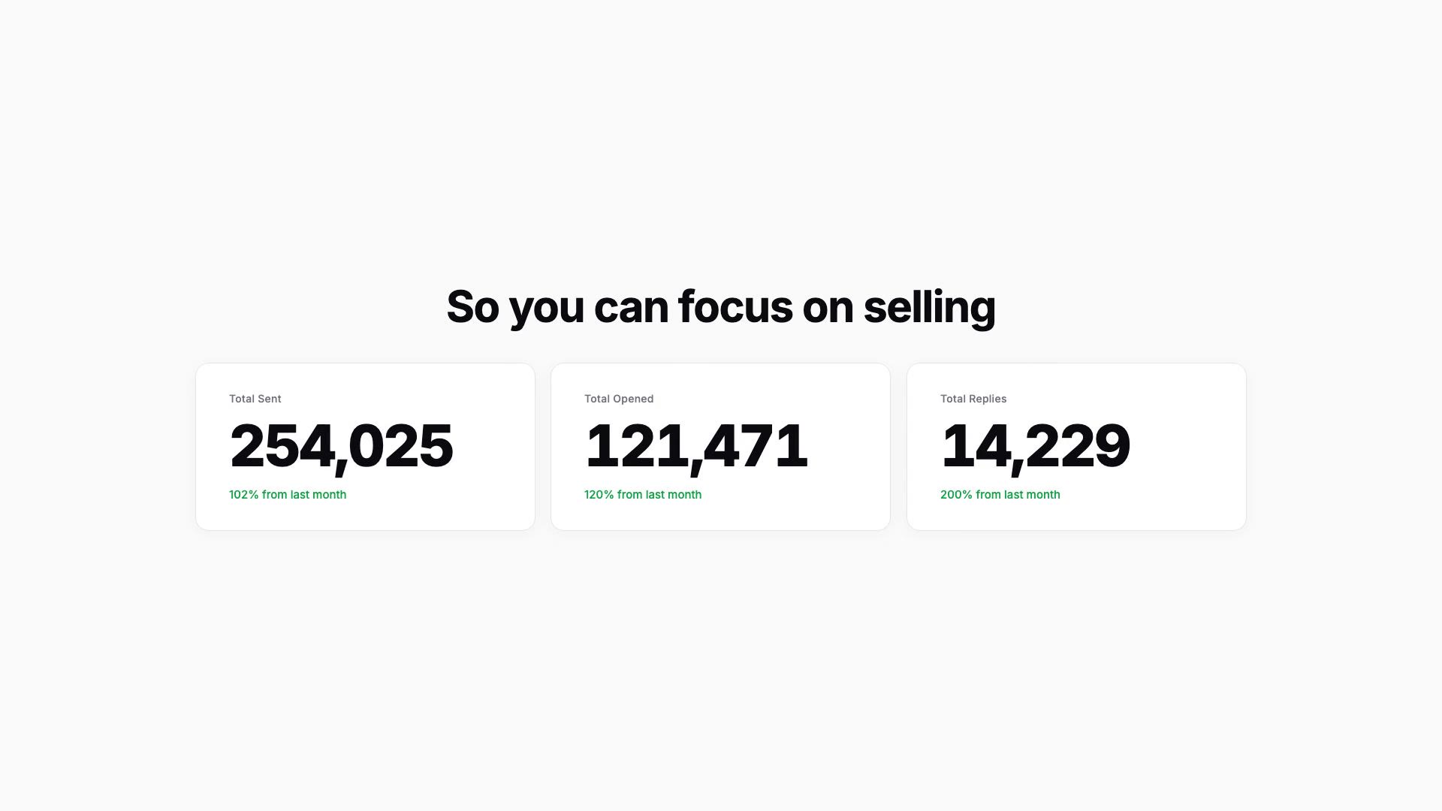The height and width of the screenshot is (811, 1442).
Task: Click the 254,025 sent count
Action: (x=341, y=447)
